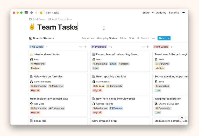The height and width of the screenshot is (136, 199).
Task: Open the dropdown arrow beside New
Action: pos(168,38)
